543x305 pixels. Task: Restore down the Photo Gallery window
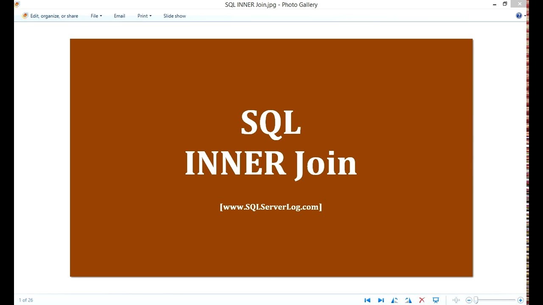[505, 4]
